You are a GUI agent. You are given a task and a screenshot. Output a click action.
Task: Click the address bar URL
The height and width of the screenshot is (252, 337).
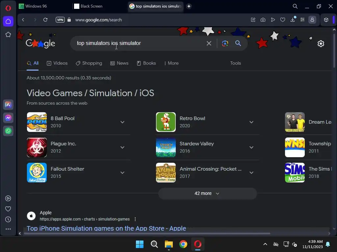pos(98,20)
